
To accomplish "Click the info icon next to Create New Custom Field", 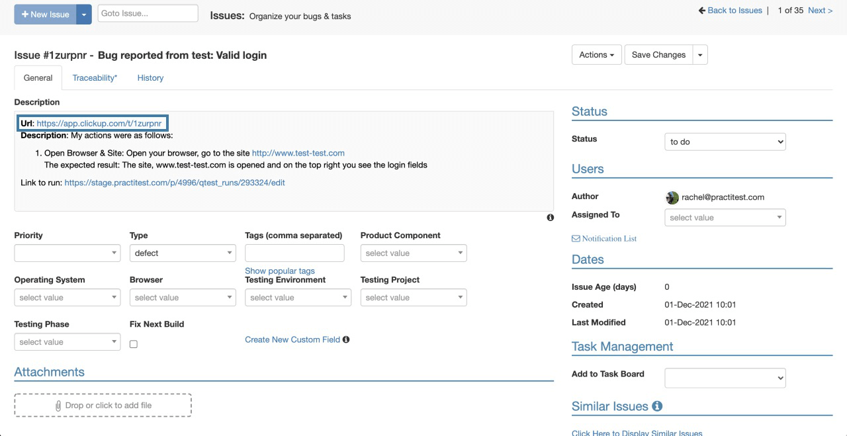I will click(345, 339).
